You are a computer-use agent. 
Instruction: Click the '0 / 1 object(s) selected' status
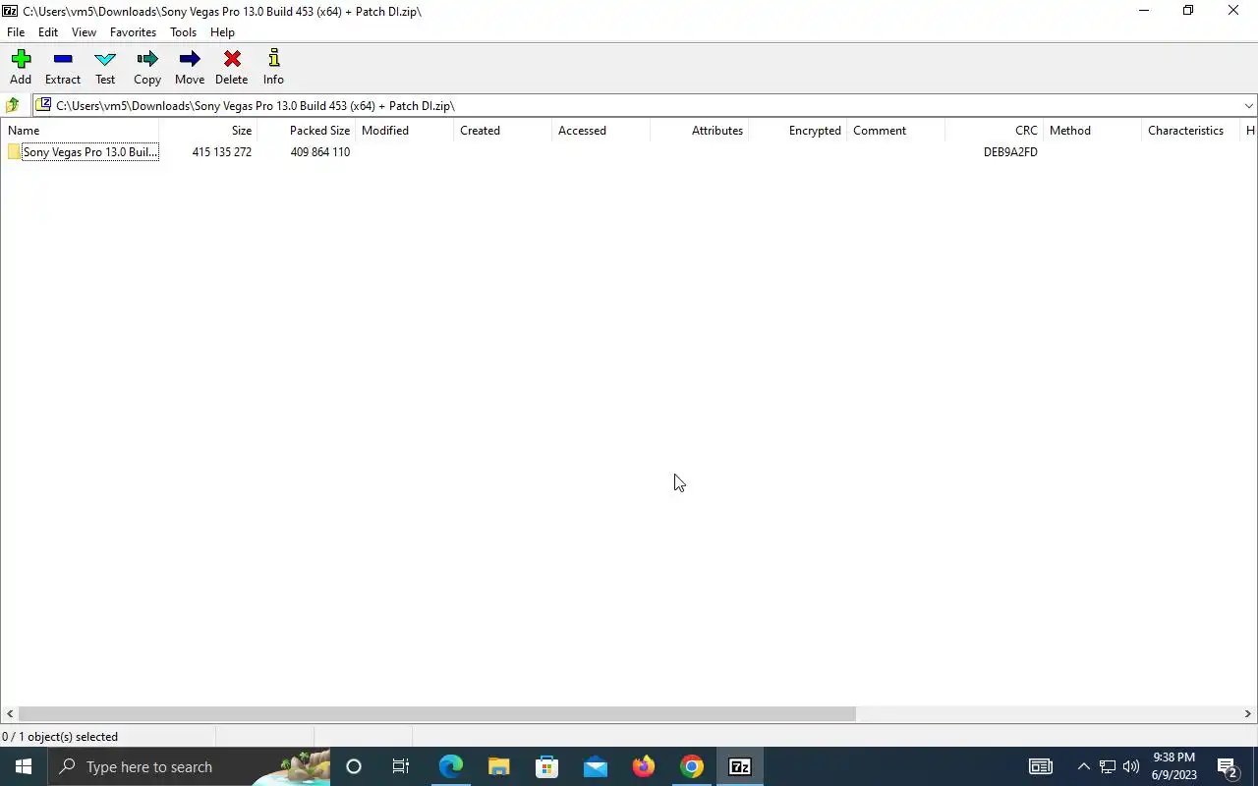(x=60, y=737)
